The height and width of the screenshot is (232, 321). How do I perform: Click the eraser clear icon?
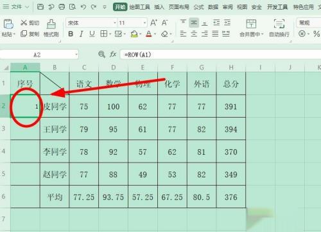click(164, 34)
